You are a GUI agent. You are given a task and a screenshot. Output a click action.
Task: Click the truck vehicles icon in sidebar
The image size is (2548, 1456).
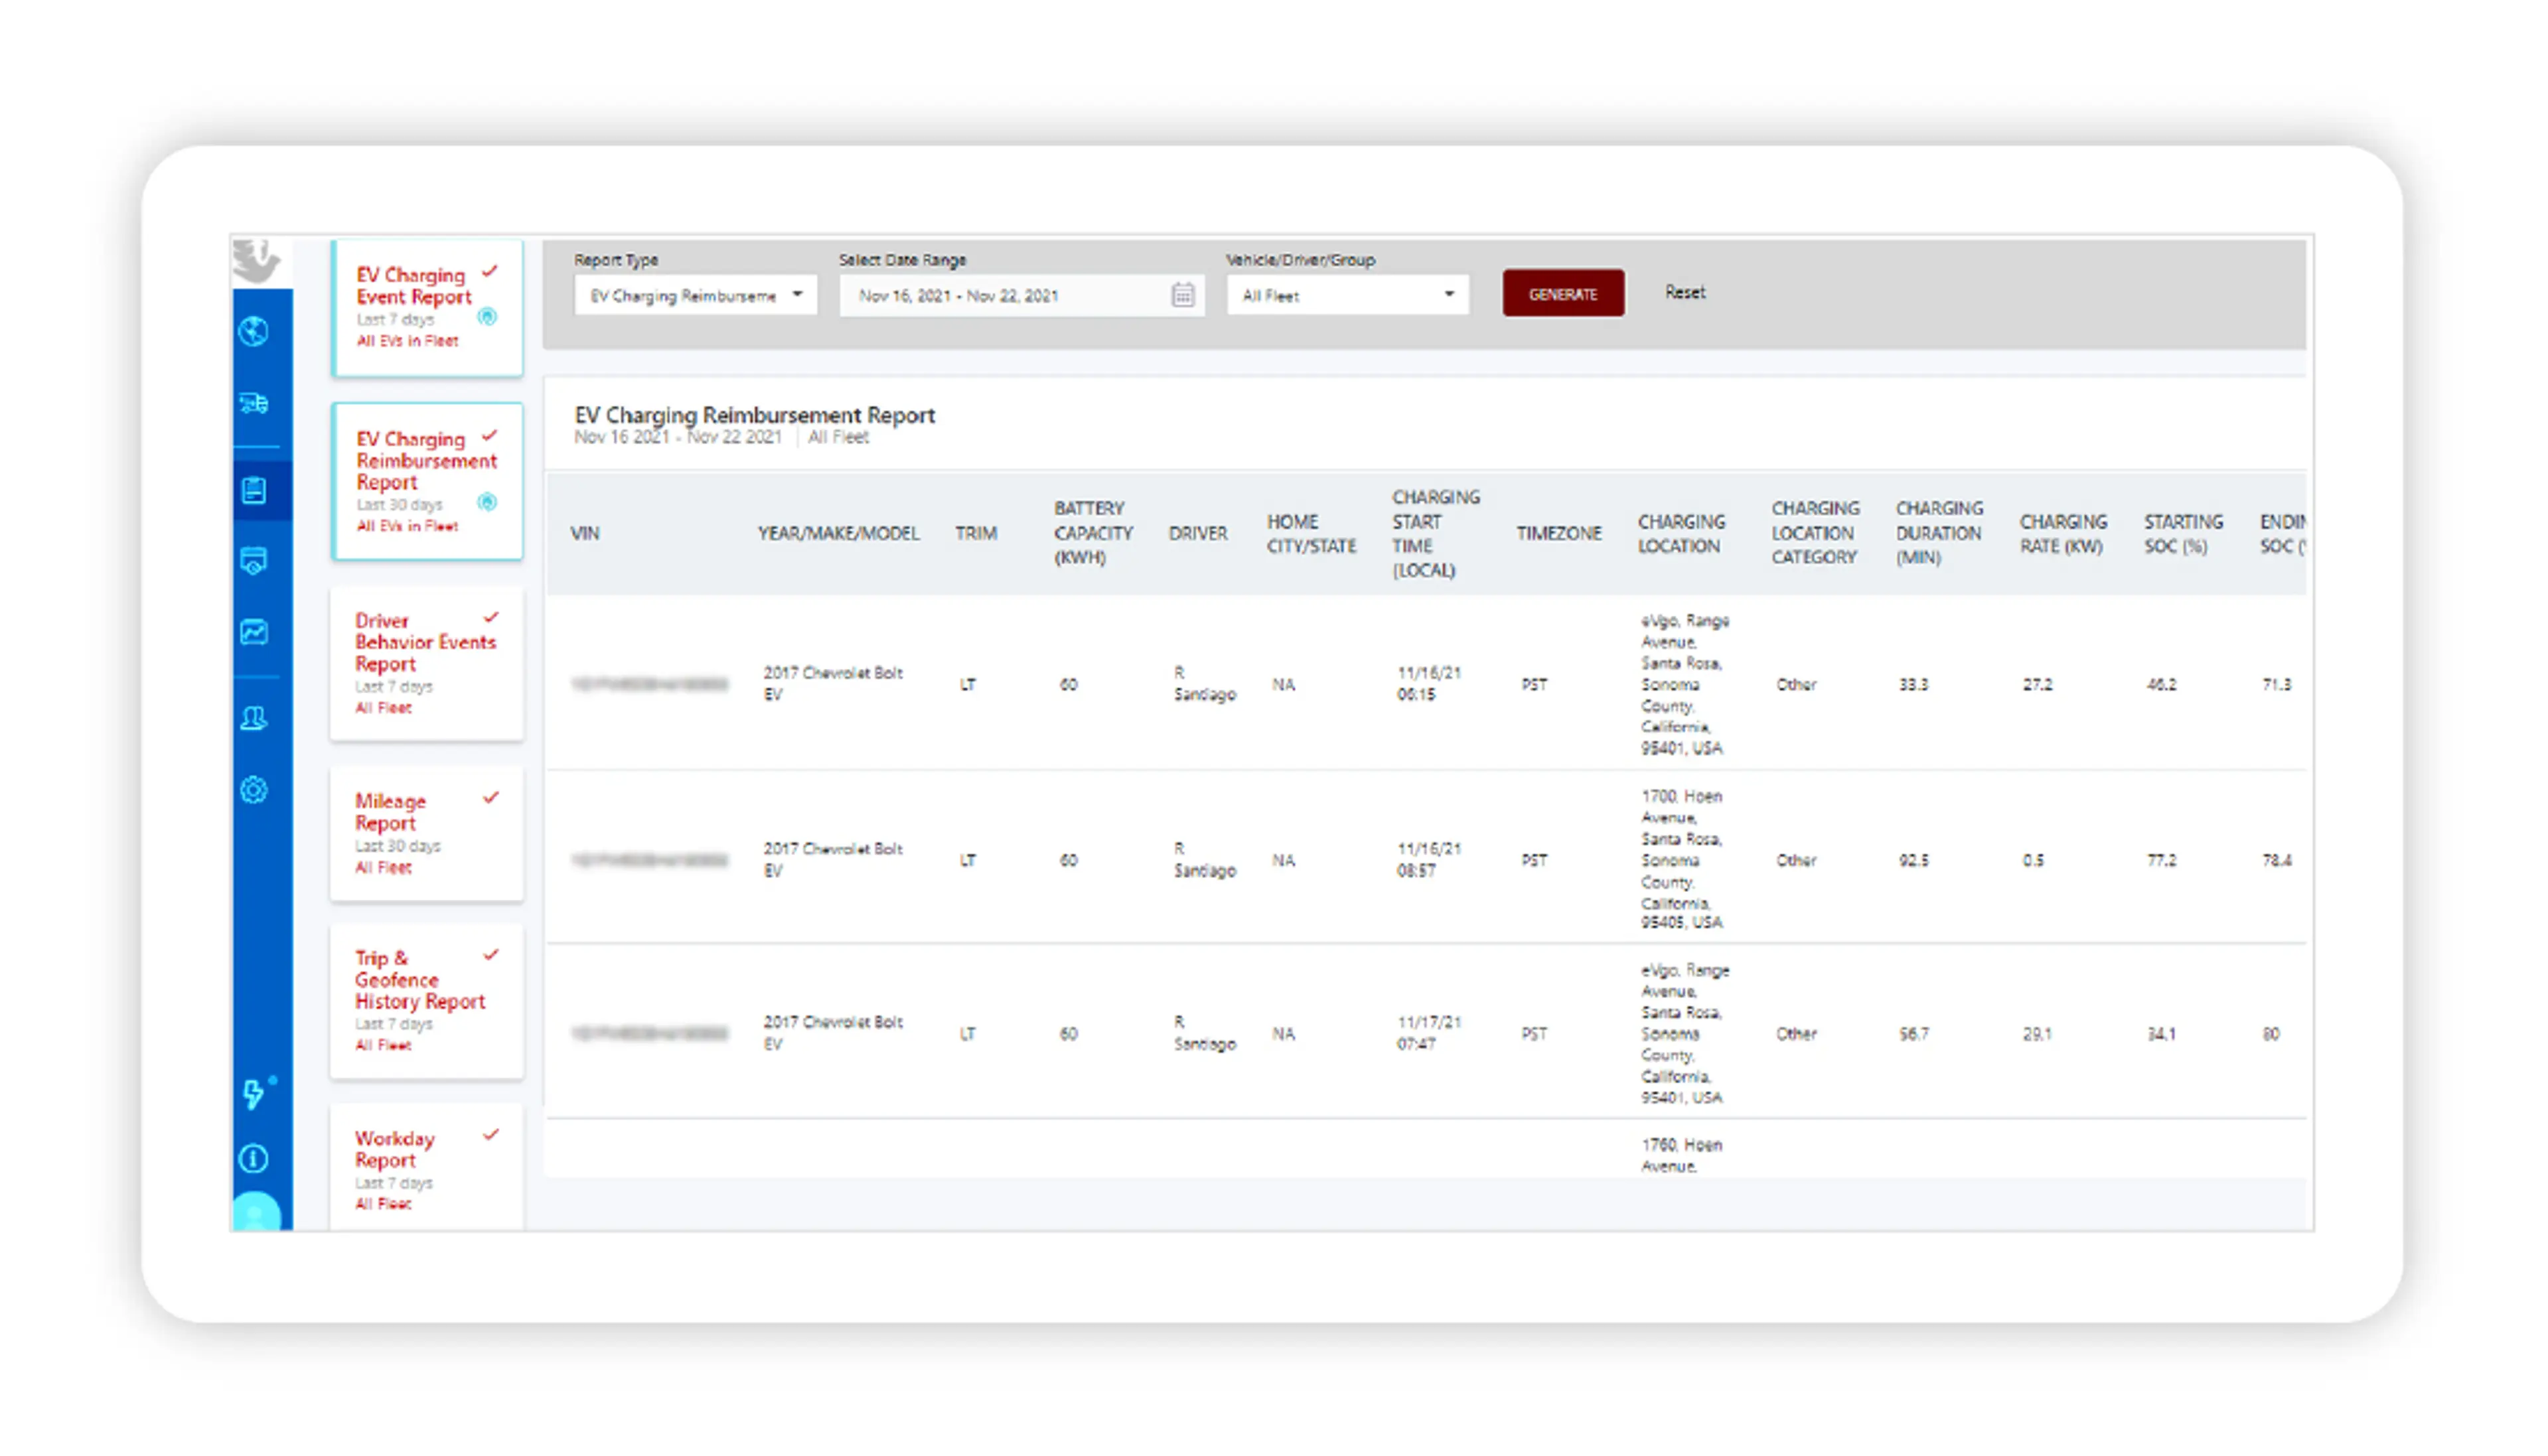click(254, 403)
